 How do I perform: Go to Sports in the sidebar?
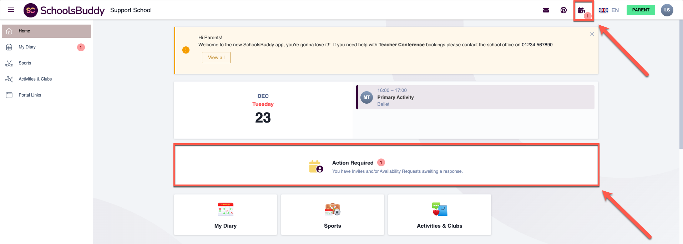25,63
